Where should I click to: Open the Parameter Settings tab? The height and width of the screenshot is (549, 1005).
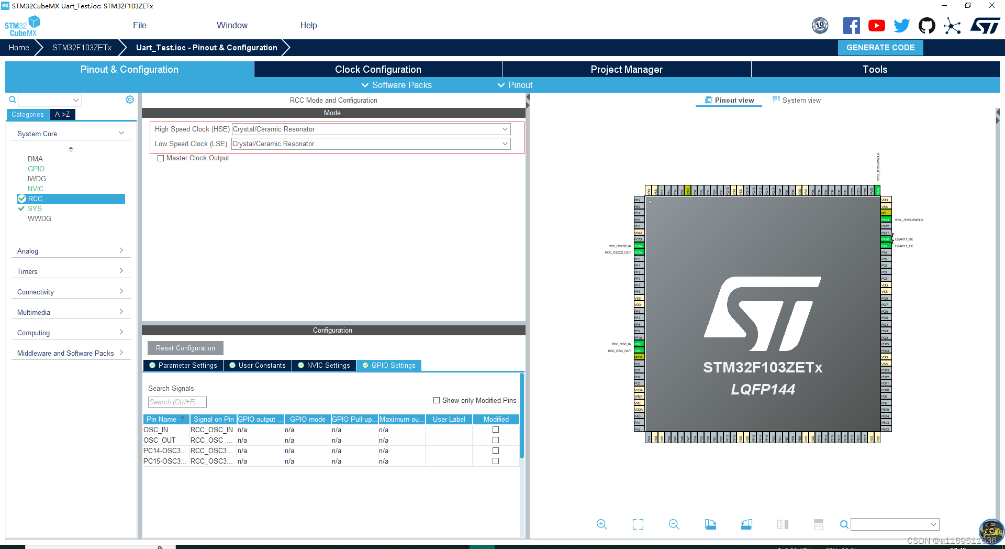[183, 365]
